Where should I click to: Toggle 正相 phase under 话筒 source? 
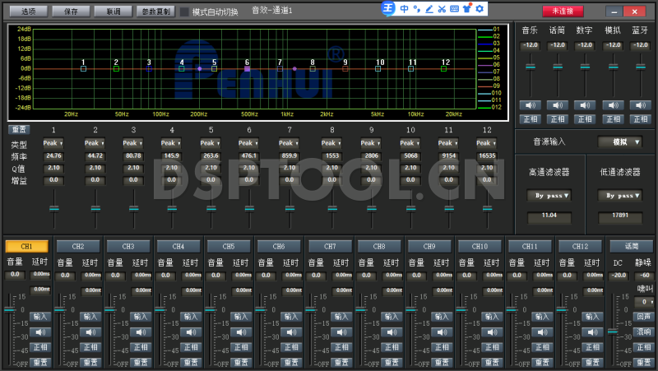coord(558,119)
